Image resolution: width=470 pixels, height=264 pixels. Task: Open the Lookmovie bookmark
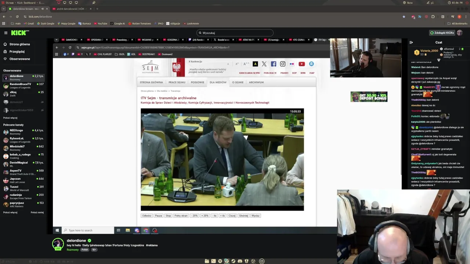(191, 23)
